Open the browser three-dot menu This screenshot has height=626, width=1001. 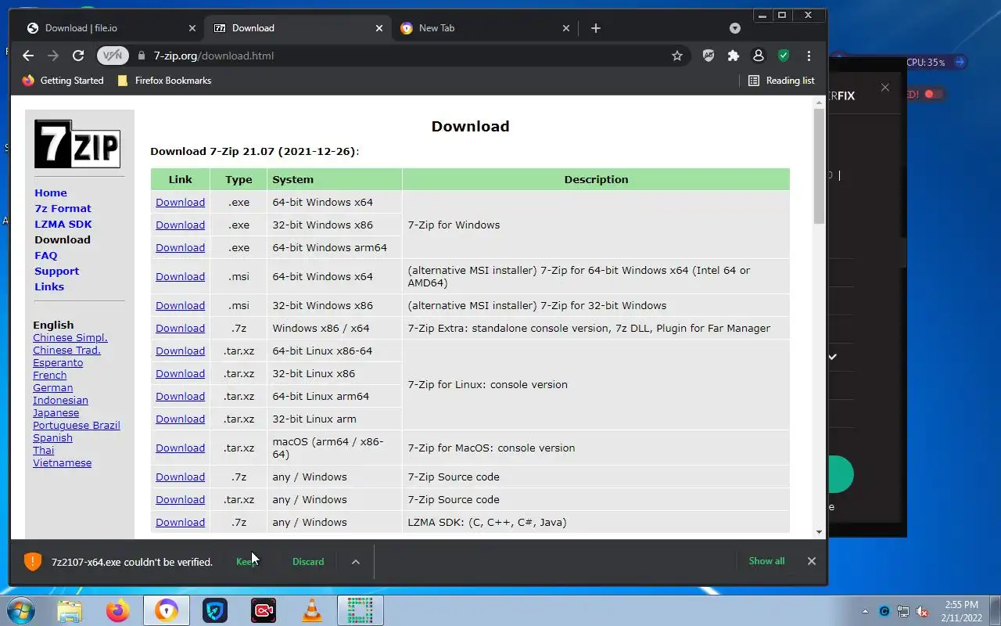[x=809, y=56]
